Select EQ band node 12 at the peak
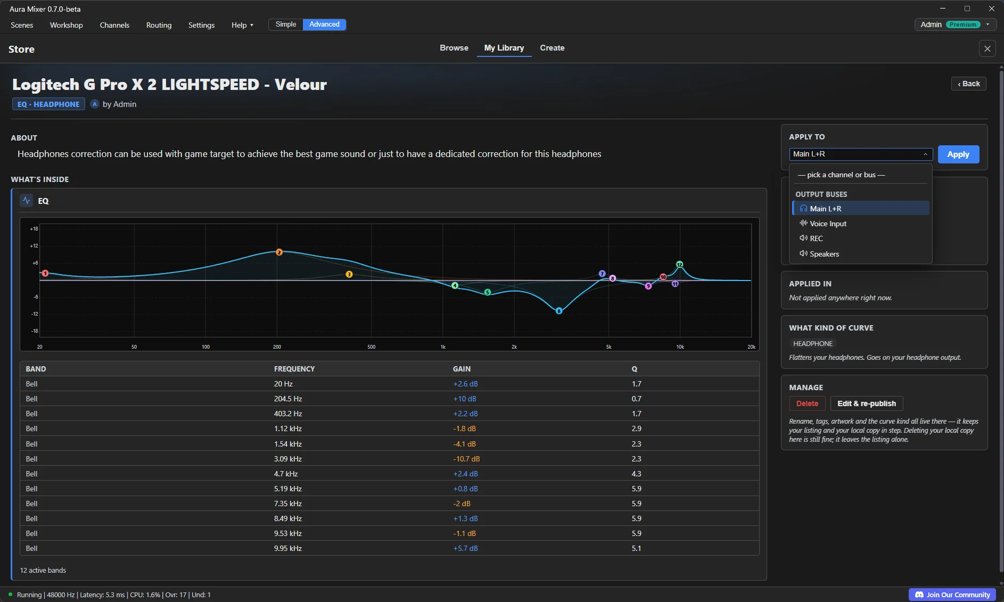 tap(679, 265)
